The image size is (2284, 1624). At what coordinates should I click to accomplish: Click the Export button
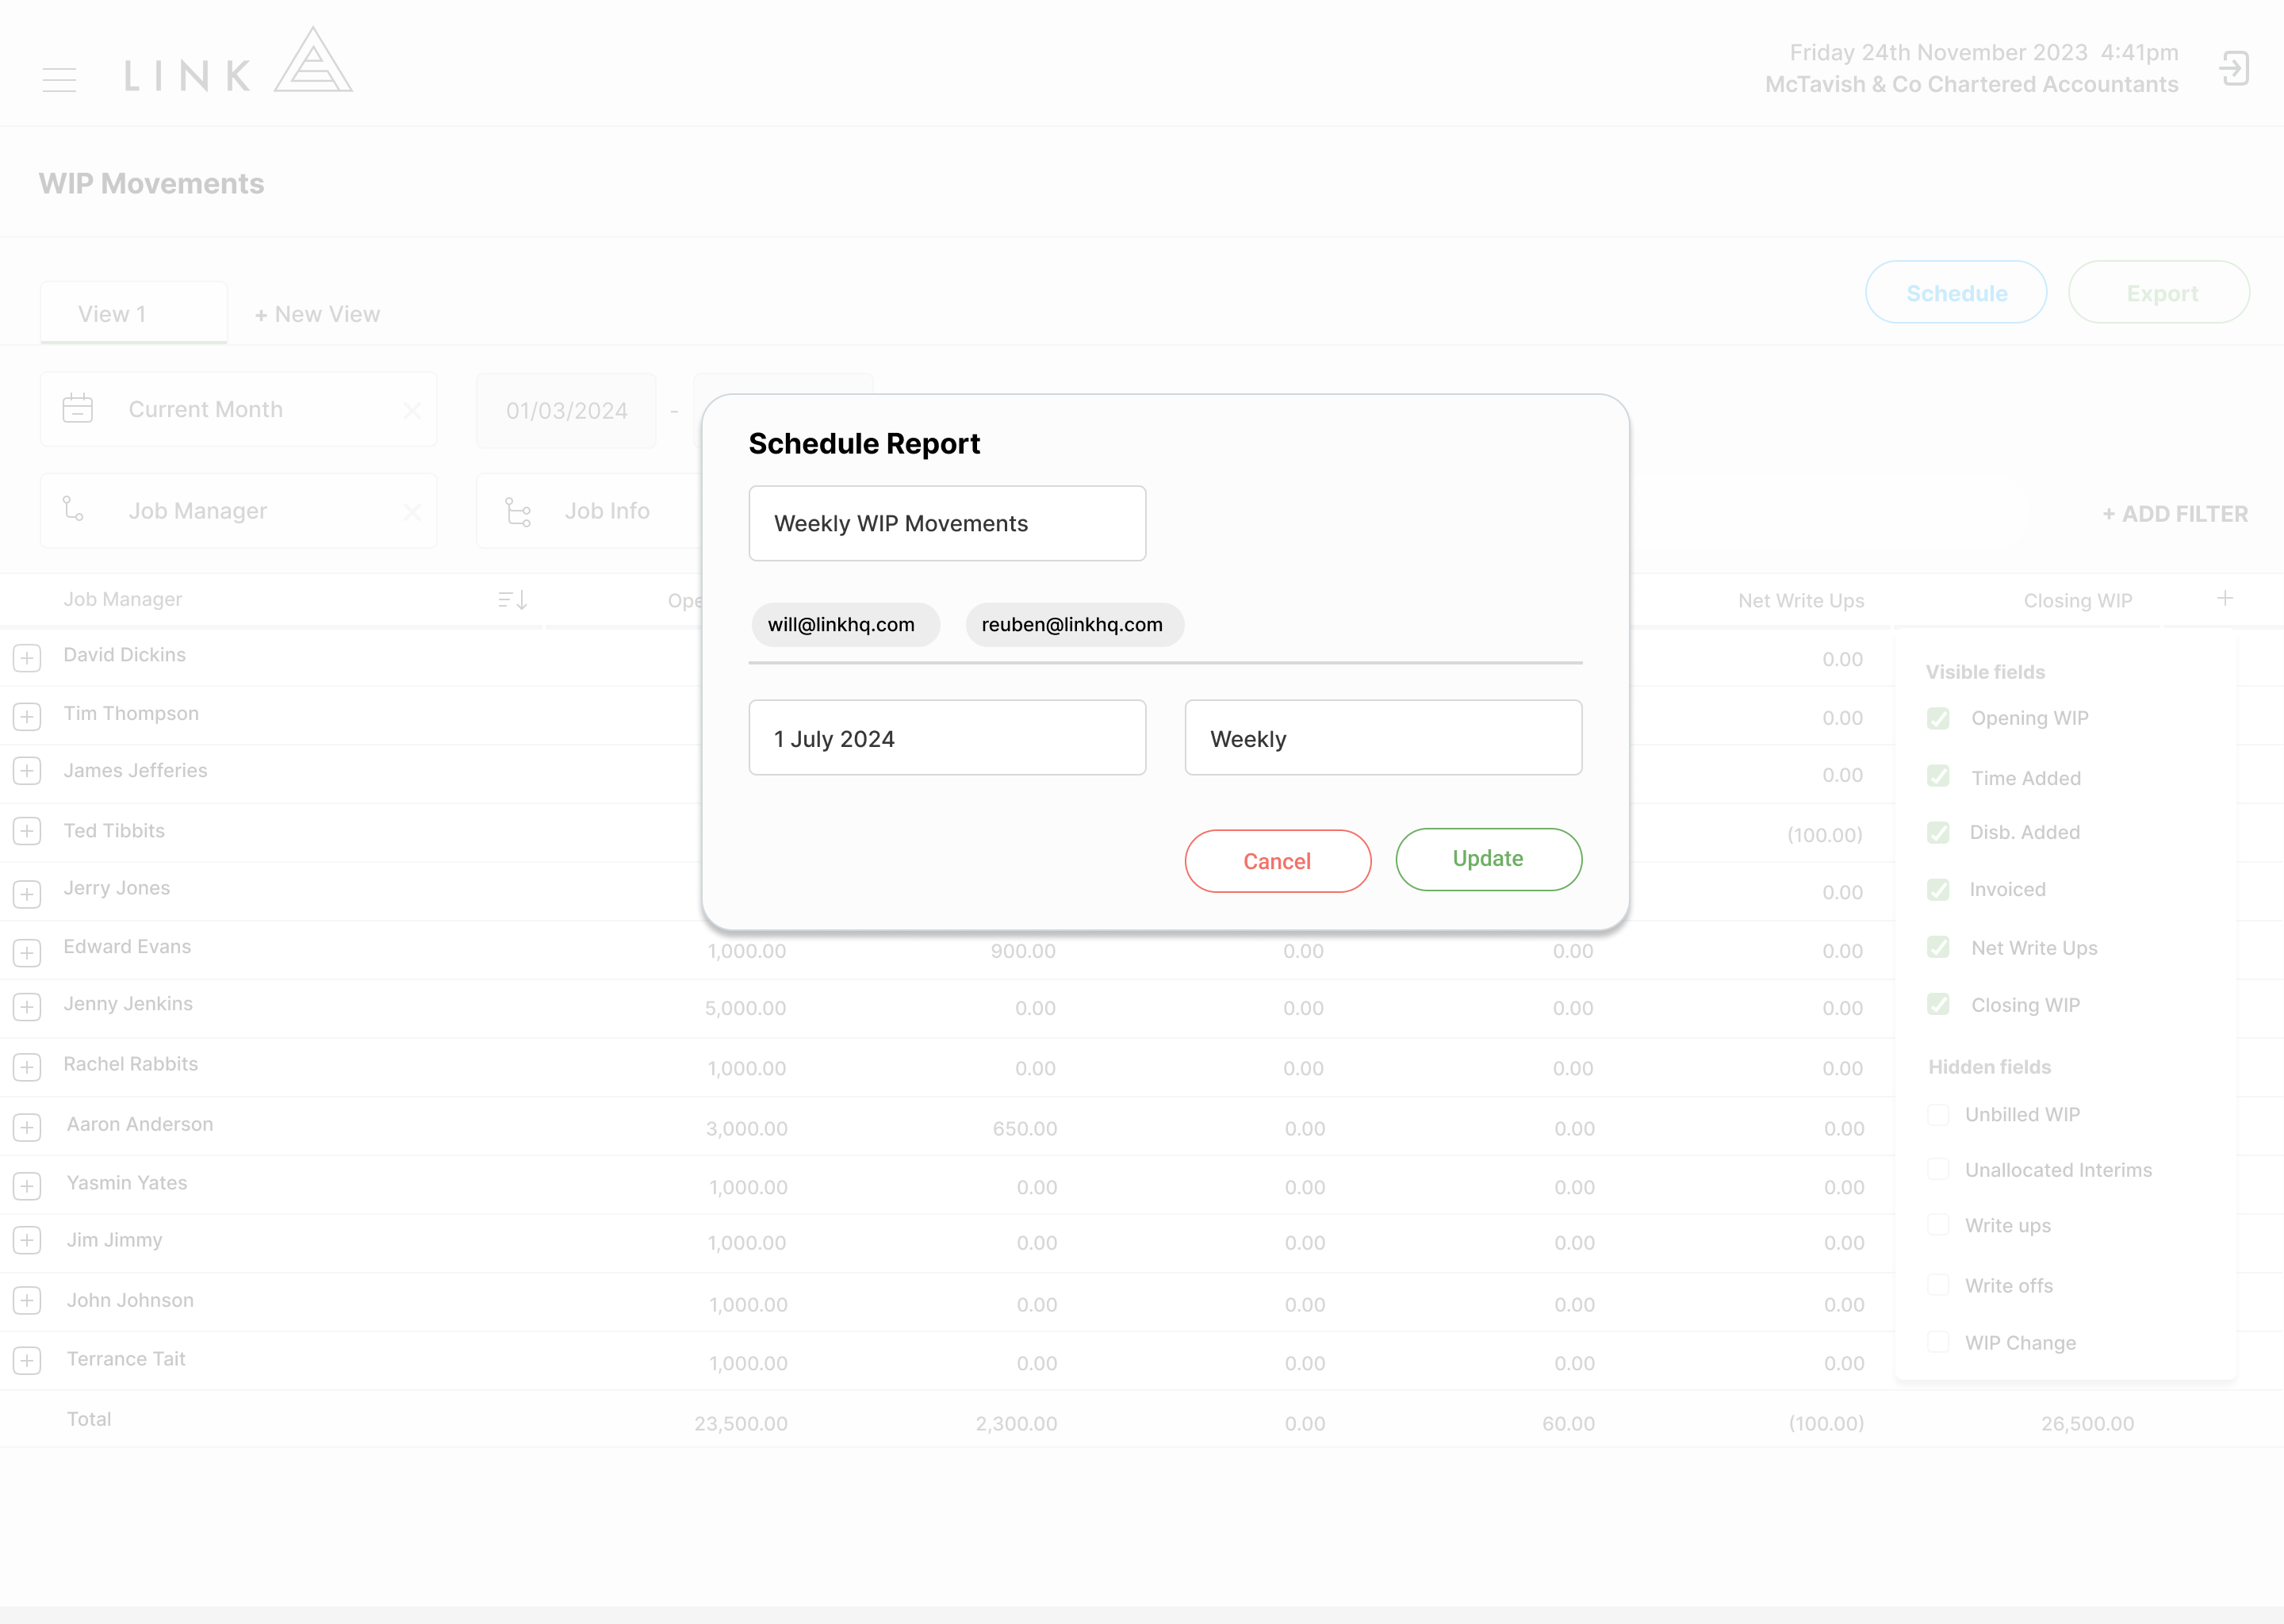(2160, 292)
